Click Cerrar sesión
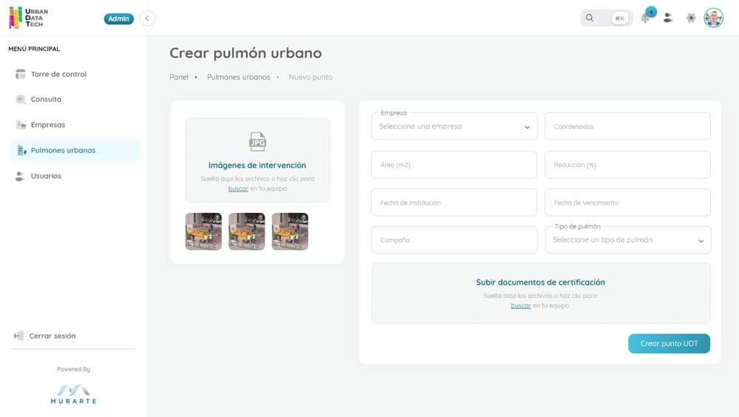Viewport: 739px width, 417px height. (52, 336)
